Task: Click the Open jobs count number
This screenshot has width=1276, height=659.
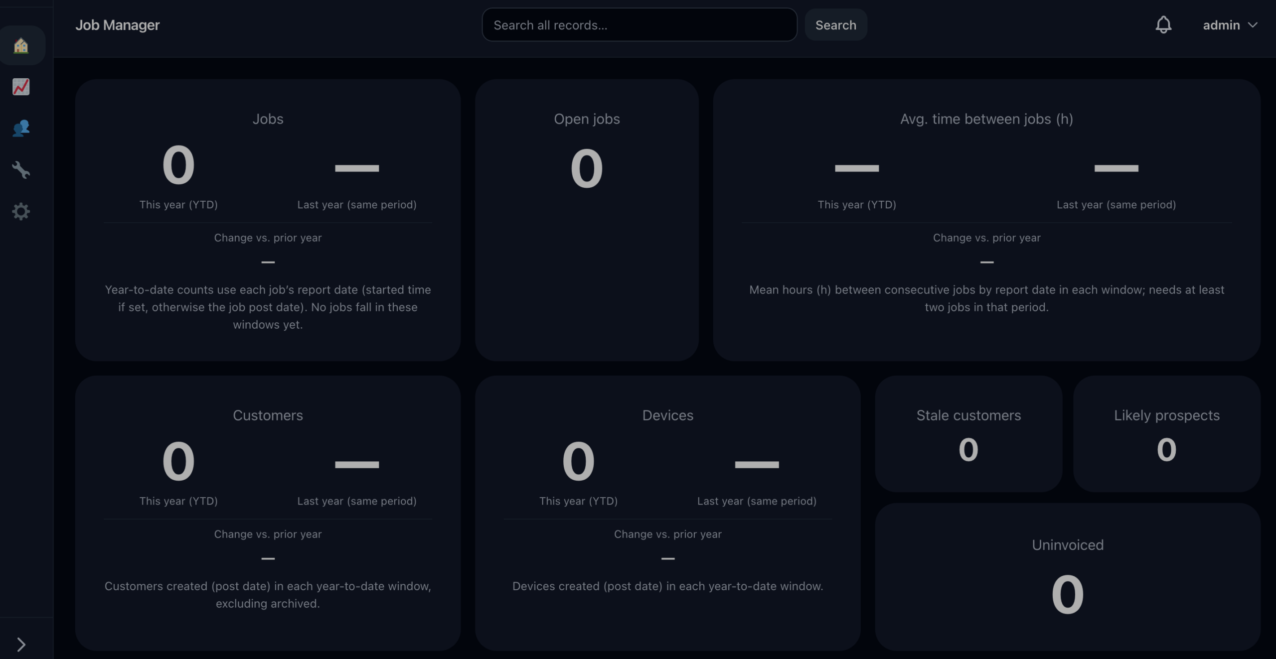Action: click(x=587, y=169)
